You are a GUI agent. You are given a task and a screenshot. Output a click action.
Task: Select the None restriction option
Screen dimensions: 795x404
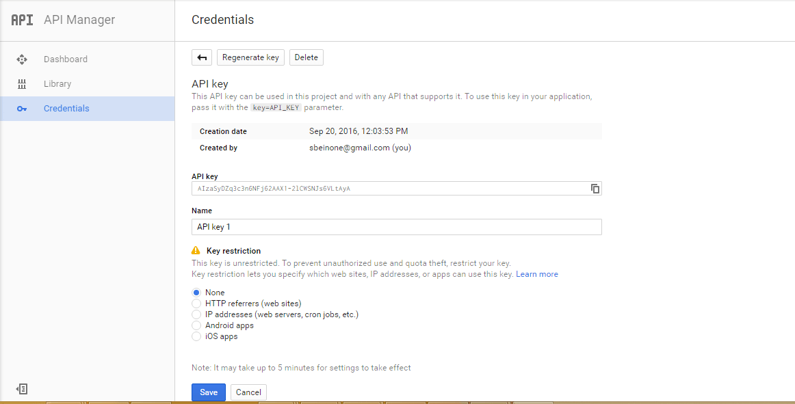(196, 293)
